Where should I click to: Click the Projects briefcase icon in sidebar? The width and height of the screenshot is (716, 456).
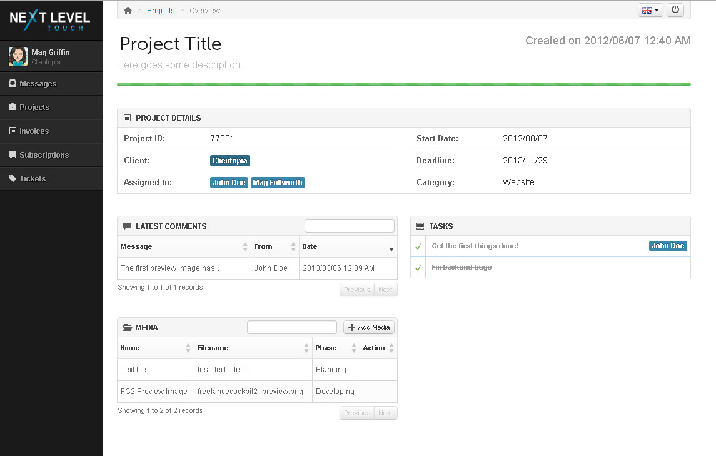click(13, 107)
